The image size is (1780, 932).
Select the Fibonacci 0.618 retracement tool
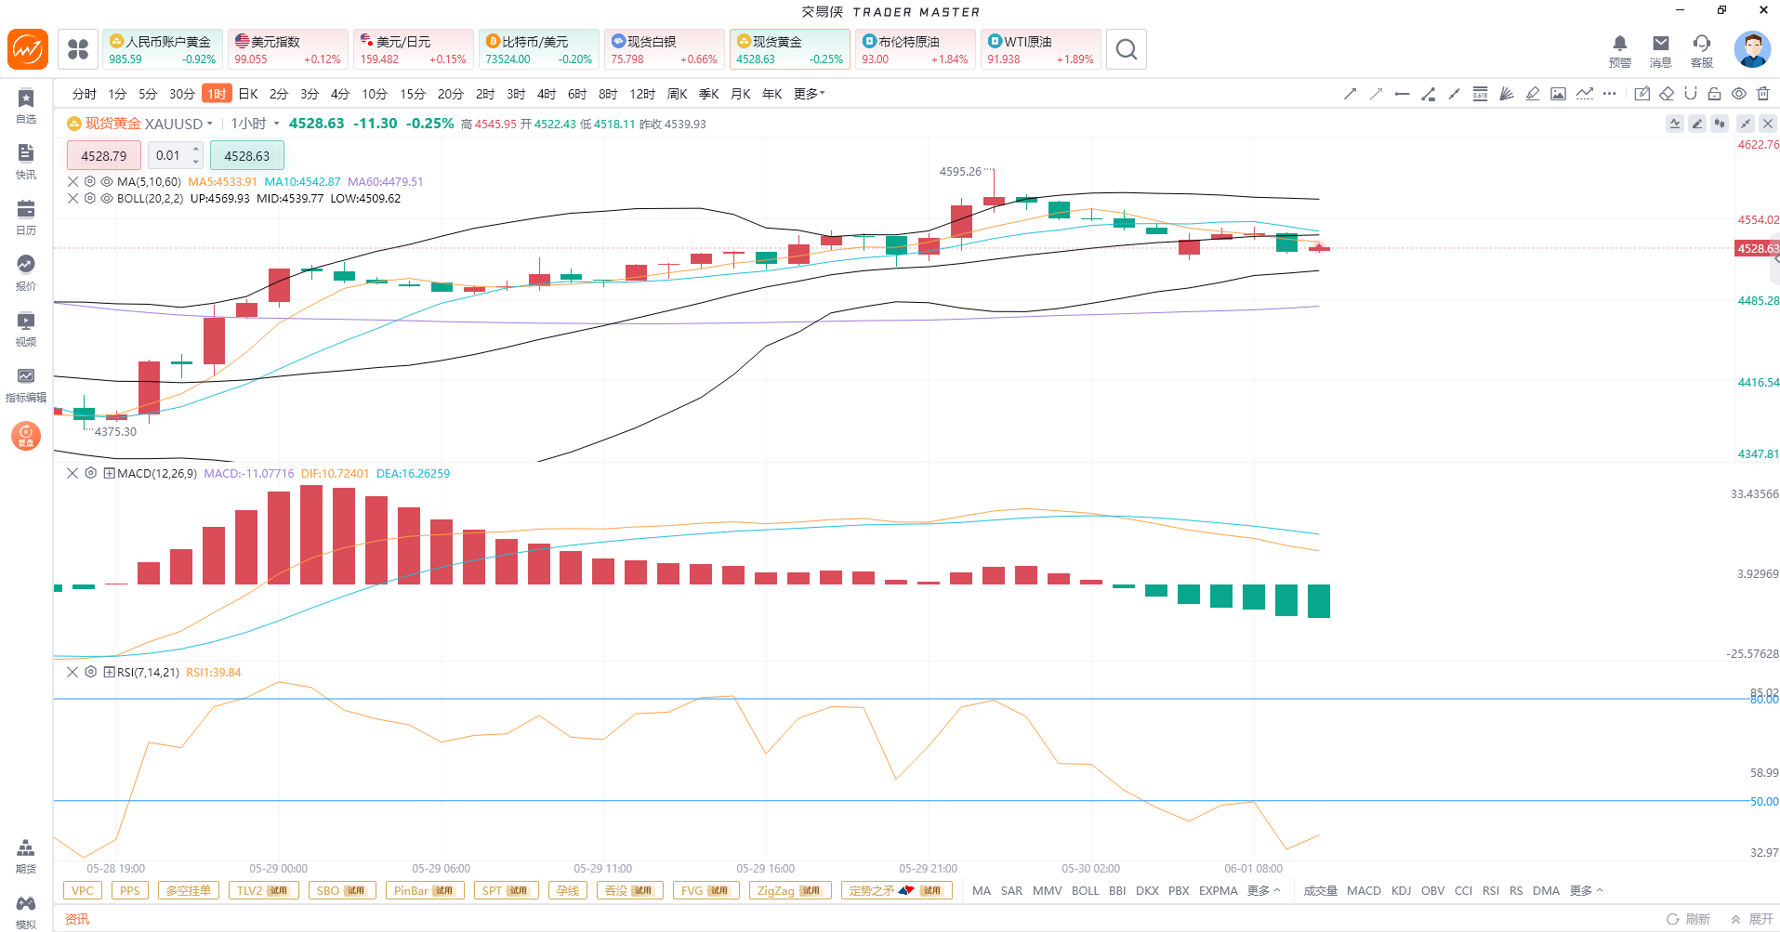pyautogui.click(x=1480, y=94)
